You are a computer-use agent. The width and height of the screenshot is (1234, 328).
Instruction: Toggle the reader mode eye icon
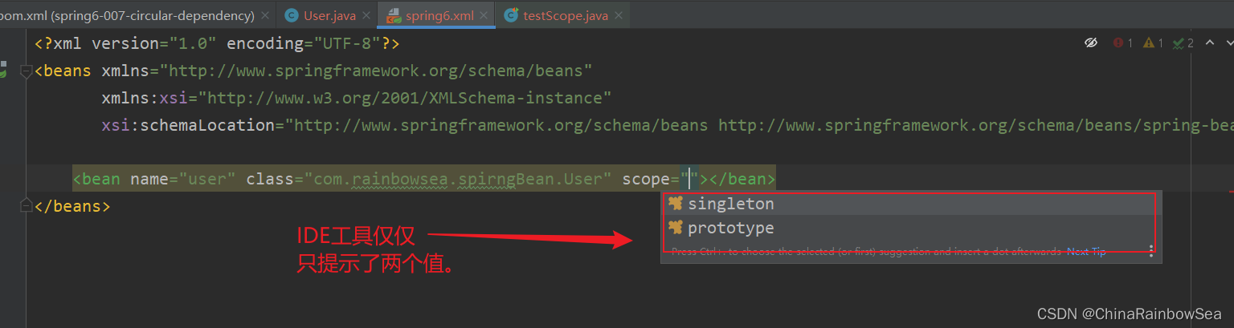1090,43
